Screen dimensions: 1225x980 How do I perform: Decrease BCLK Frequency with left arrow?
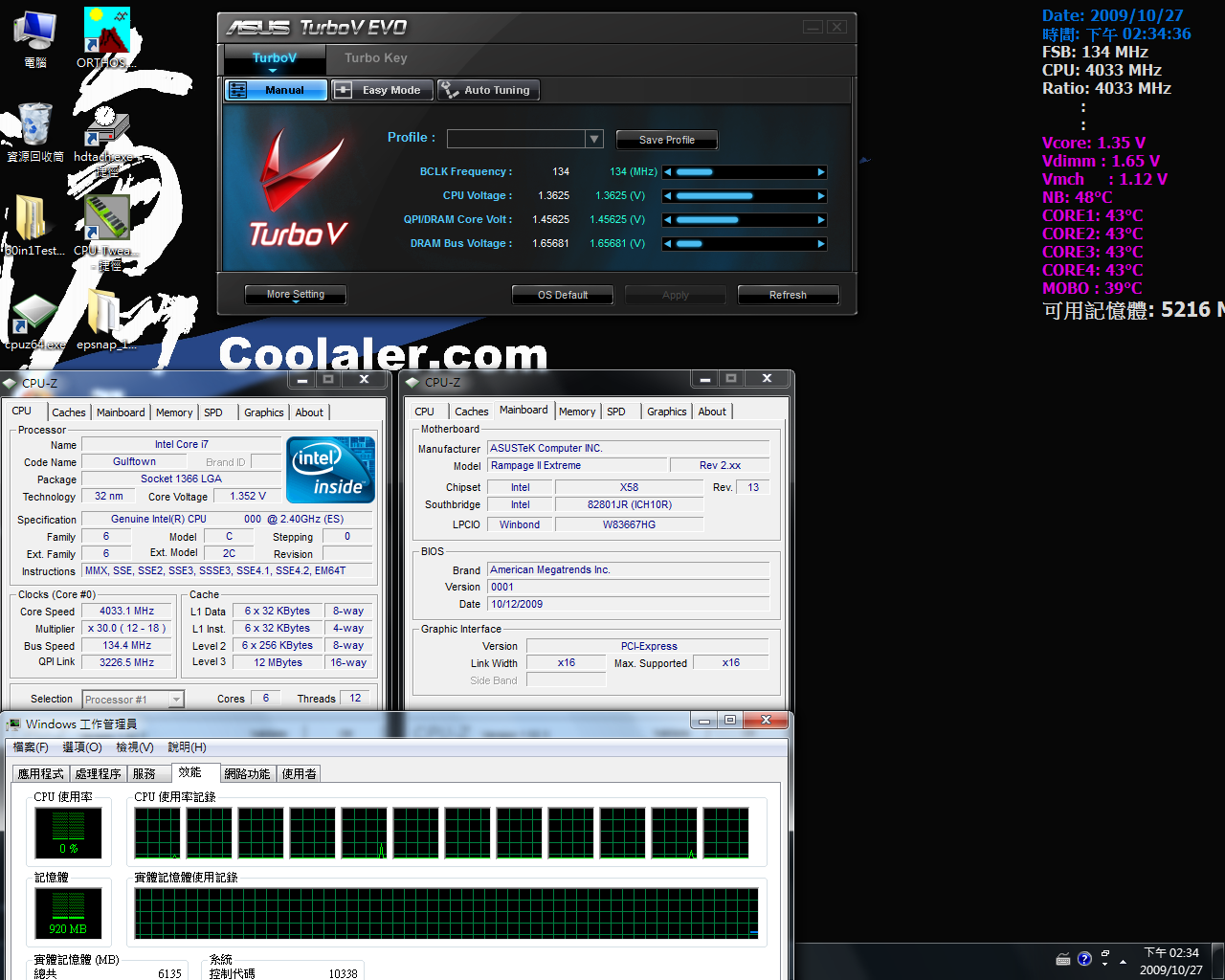[x=667, y=172]
